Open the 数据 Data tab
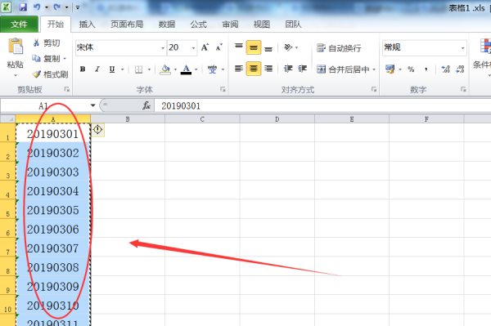491x326 pixels. tap(167, 24)
